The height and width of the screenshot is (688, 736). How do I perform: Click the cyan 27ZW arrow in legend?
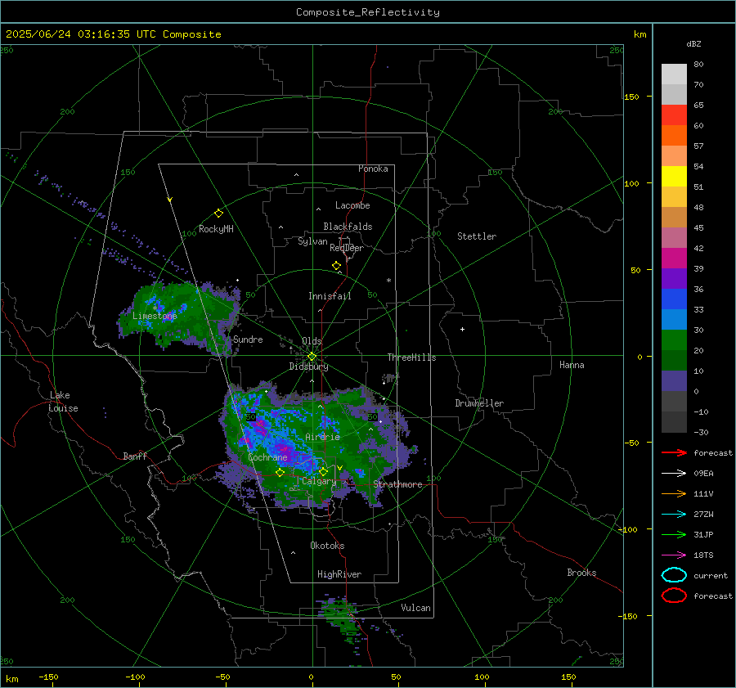(x=674, y=515)
